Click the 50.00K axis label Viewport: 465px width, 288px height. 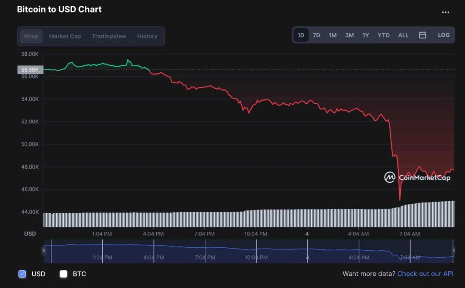(x=30, y=144)
